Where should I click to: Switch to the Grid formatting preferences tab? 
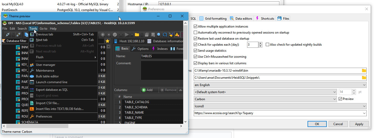[x=213, y=18]
